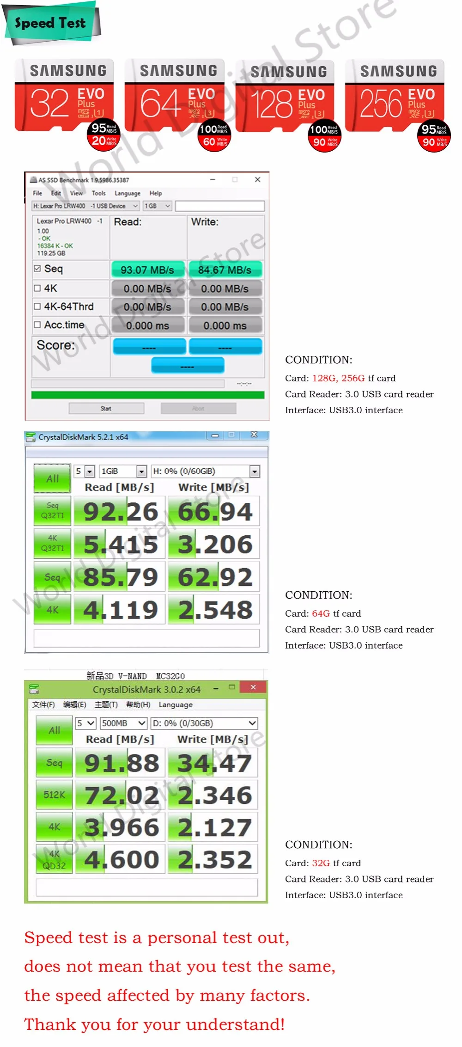
Task: Run the Seq test in CrystalDiskMark 5.2.1
Action: [53, 577]
